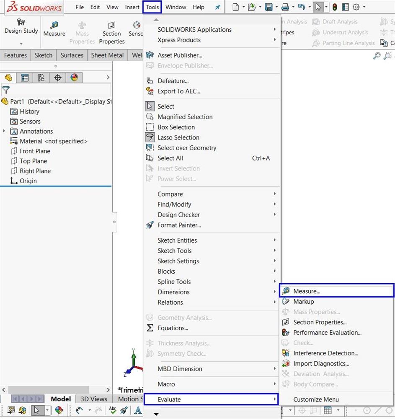
Task: Open Import Diagnostics from submenu
Action: point(336,364)
